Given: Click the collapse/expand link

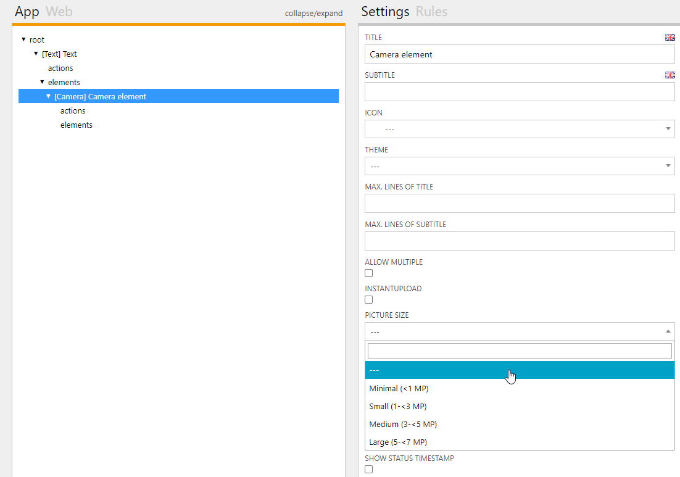Looking at the screenshot, I should [313, 14].
